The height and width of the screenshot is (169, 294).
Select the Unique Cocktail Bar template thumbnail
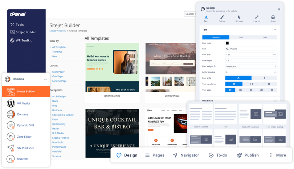click(112, 133)
